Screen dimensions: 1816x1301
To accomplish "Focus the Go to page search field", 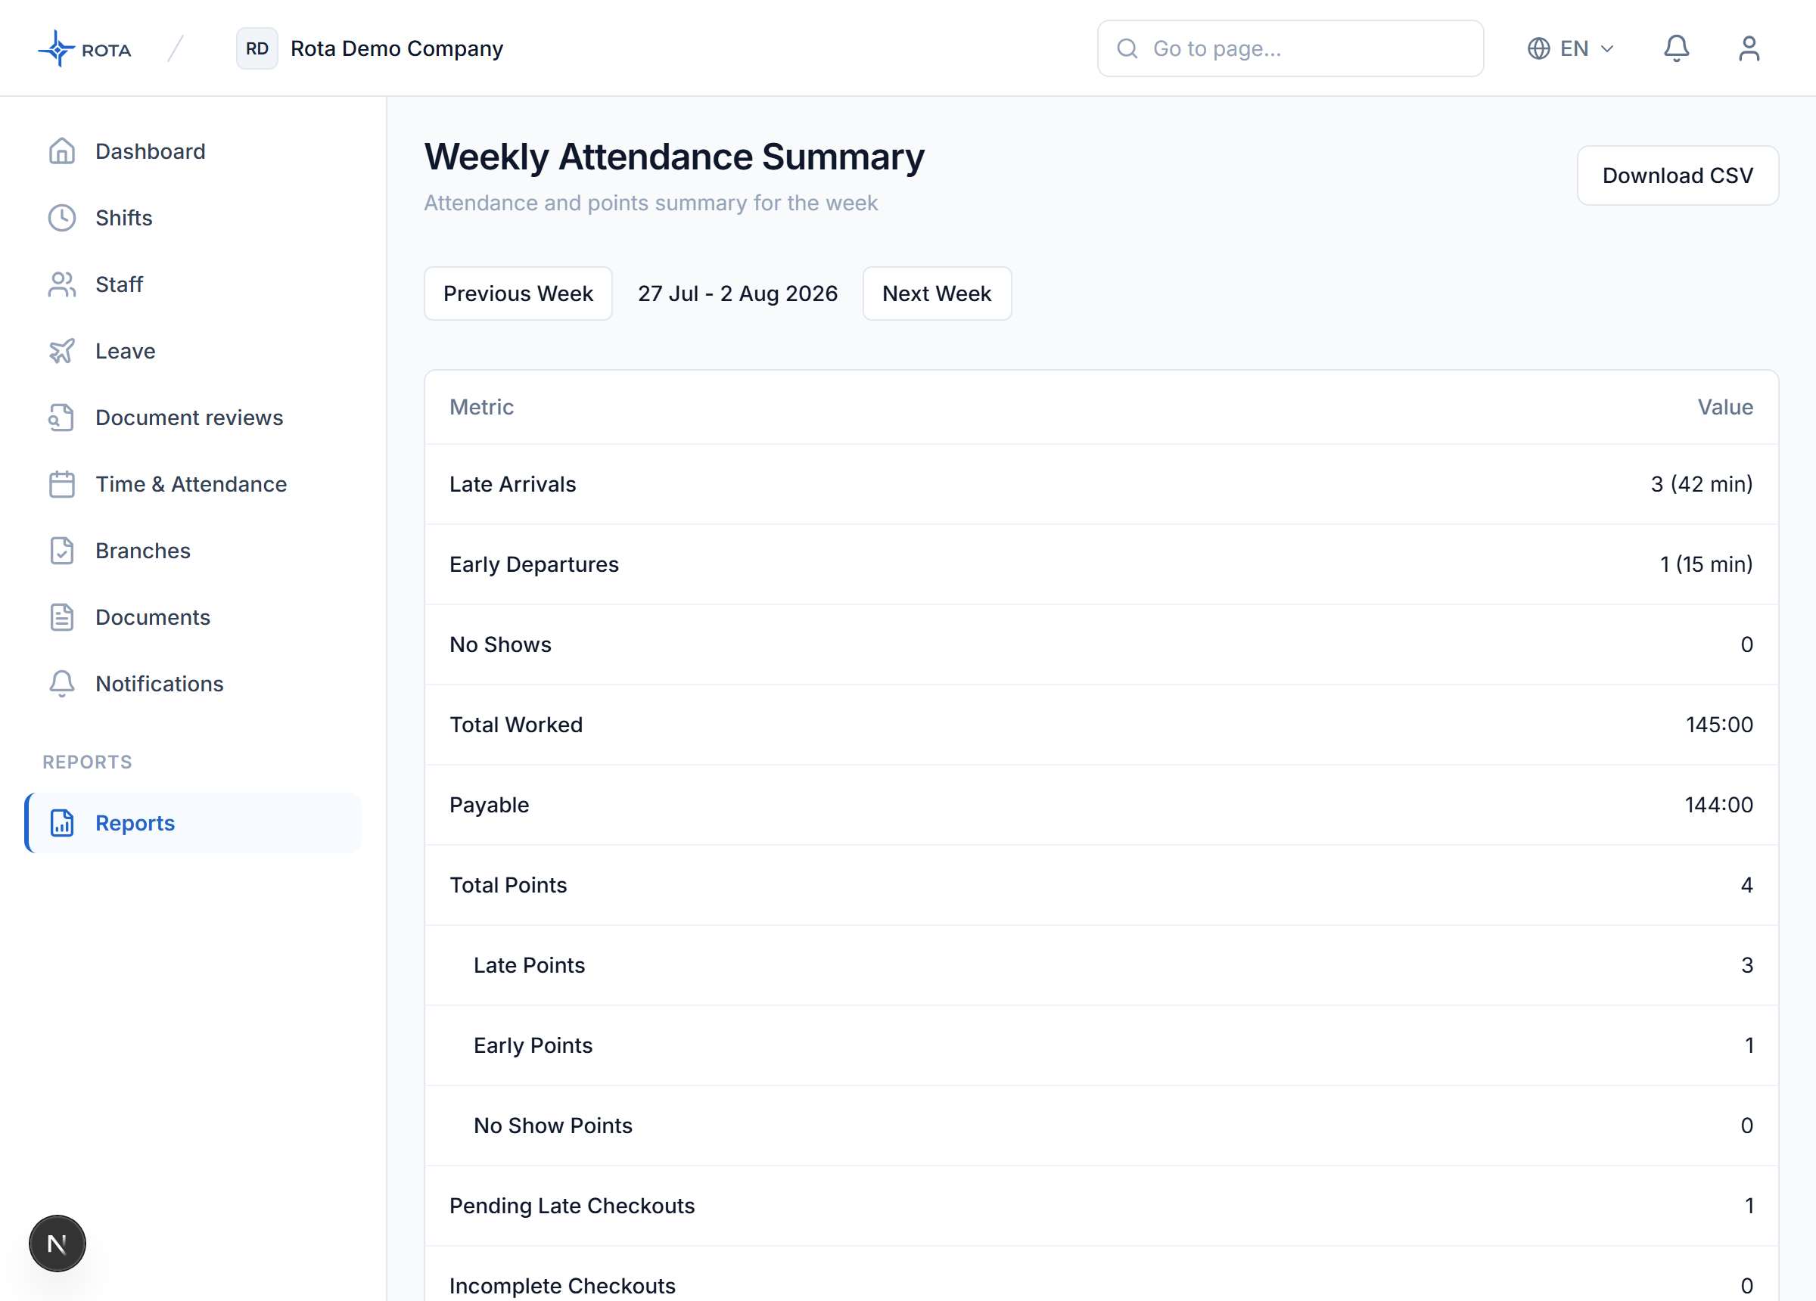I will coord(1290,49).
